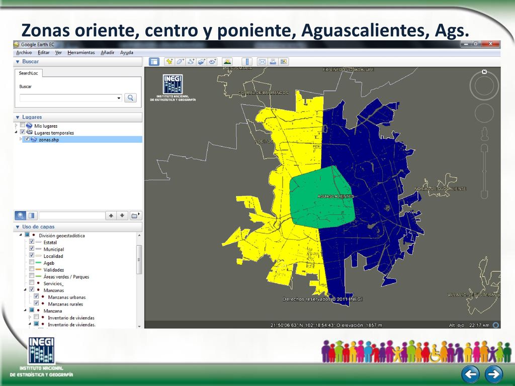Viewport: 515px width, 386px height.
Task: Uncheck the Lugares temporales checkbox
Action: [x=22, y=132]
